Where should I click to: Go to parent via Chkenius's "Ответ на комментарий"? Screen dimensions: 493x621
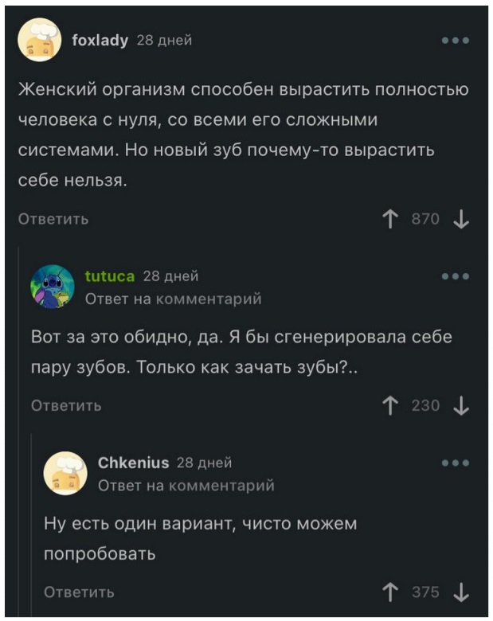[186, 485]
